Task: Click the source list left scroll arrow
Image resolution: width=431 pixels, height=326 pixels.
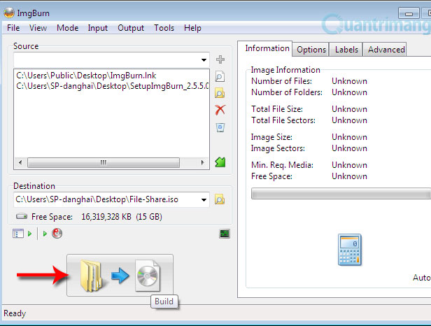Action: point(20,162)
